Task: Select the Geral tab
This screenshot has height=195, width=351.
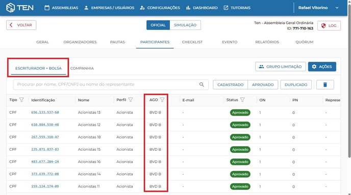Action: [x=42, y=42]
